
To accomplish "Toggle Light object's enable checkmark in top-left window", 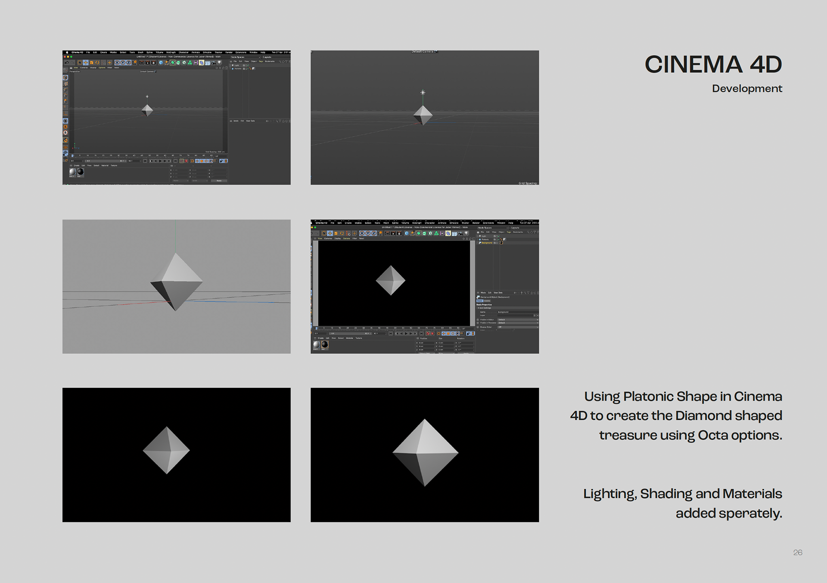I will tap(248, 65).
